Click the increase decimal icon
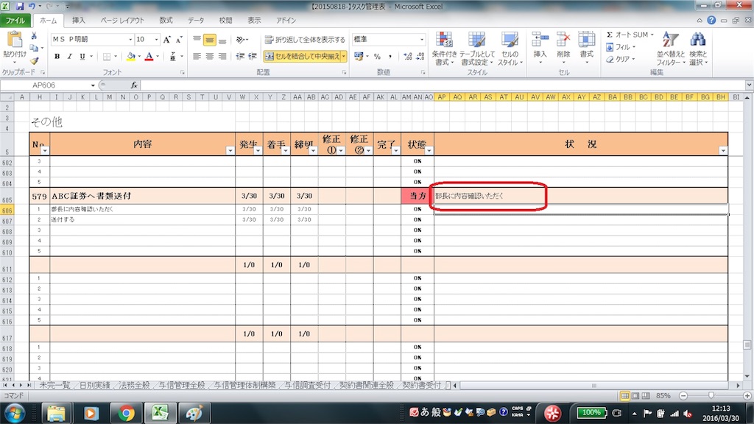The width and height of the screenshot is (754, 424). click(408, 56)
